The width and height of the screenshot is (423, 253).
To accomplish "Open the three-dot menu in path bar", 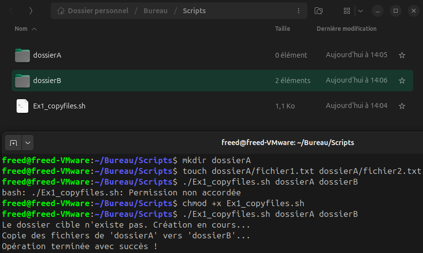I will (298, 11).
